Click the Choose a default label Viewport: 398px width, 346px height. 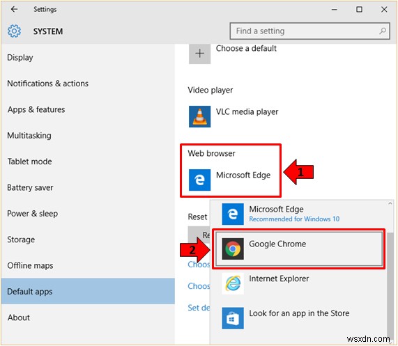[x=246, y=48]
